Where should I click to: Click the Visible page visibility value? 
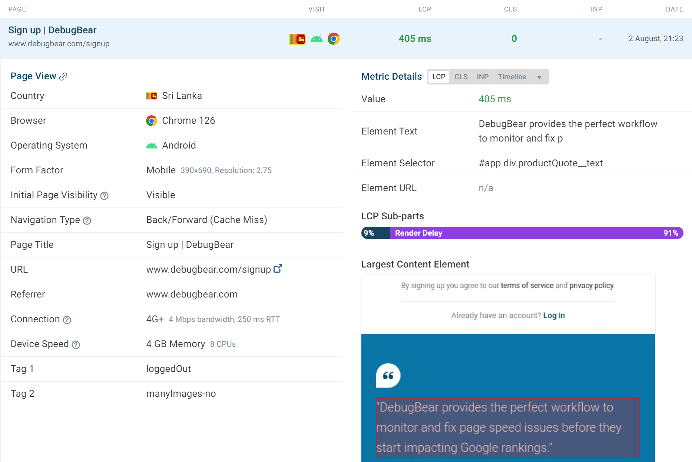click(x=161, y=195)
